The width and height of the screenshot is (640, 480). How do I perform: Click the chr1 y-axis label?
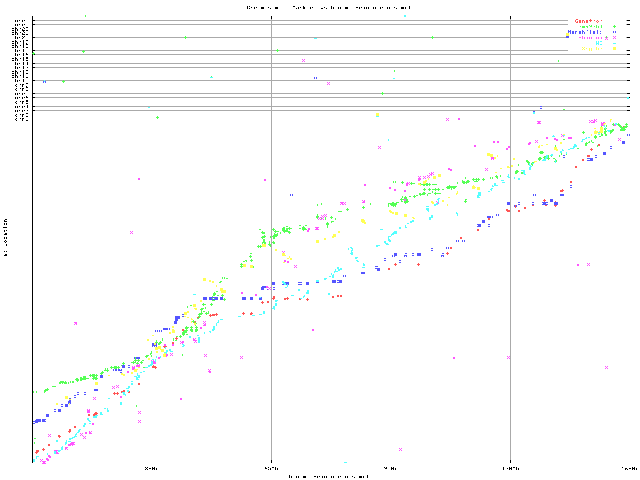pos(22,119)
